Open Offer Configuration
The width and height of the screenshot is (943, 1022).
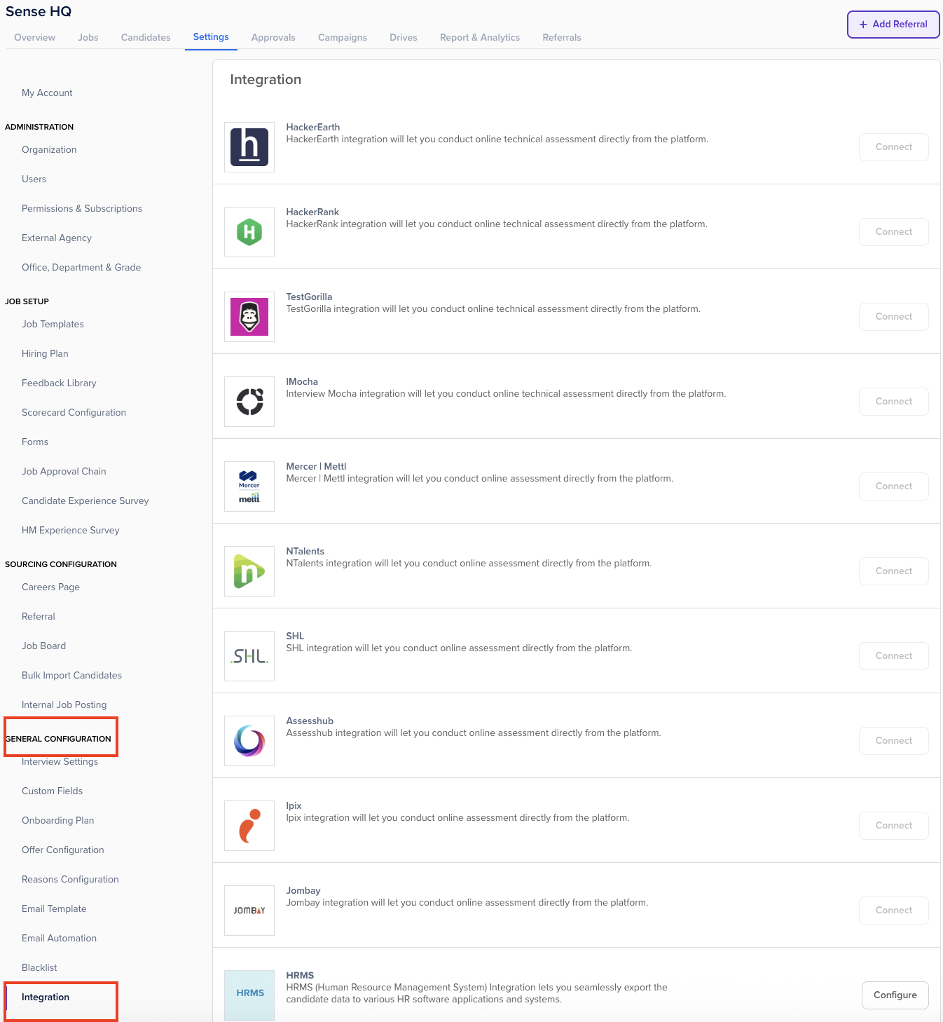[63, 850]
